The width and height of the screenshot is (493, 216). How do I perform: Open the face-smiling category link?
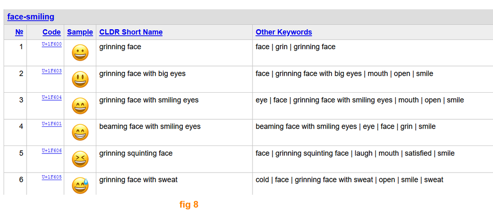31,17
